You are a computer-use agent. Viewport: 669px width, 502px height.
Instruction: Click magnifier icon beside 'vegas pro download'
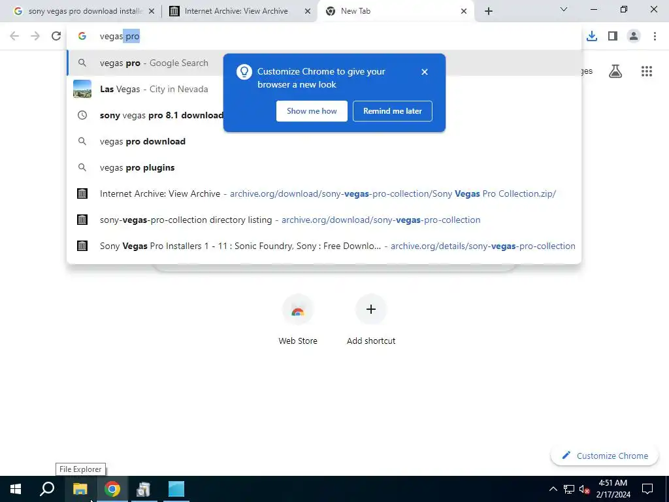click(x=82, y=141)
